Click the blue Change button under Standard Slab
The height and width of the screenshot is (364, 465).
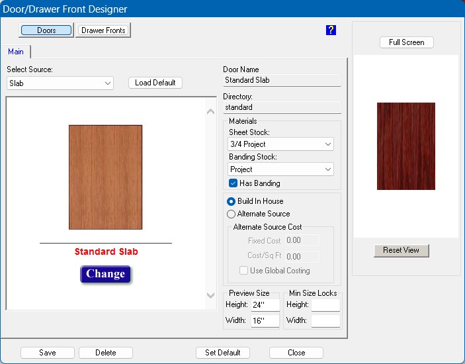(x=106, y=274)
